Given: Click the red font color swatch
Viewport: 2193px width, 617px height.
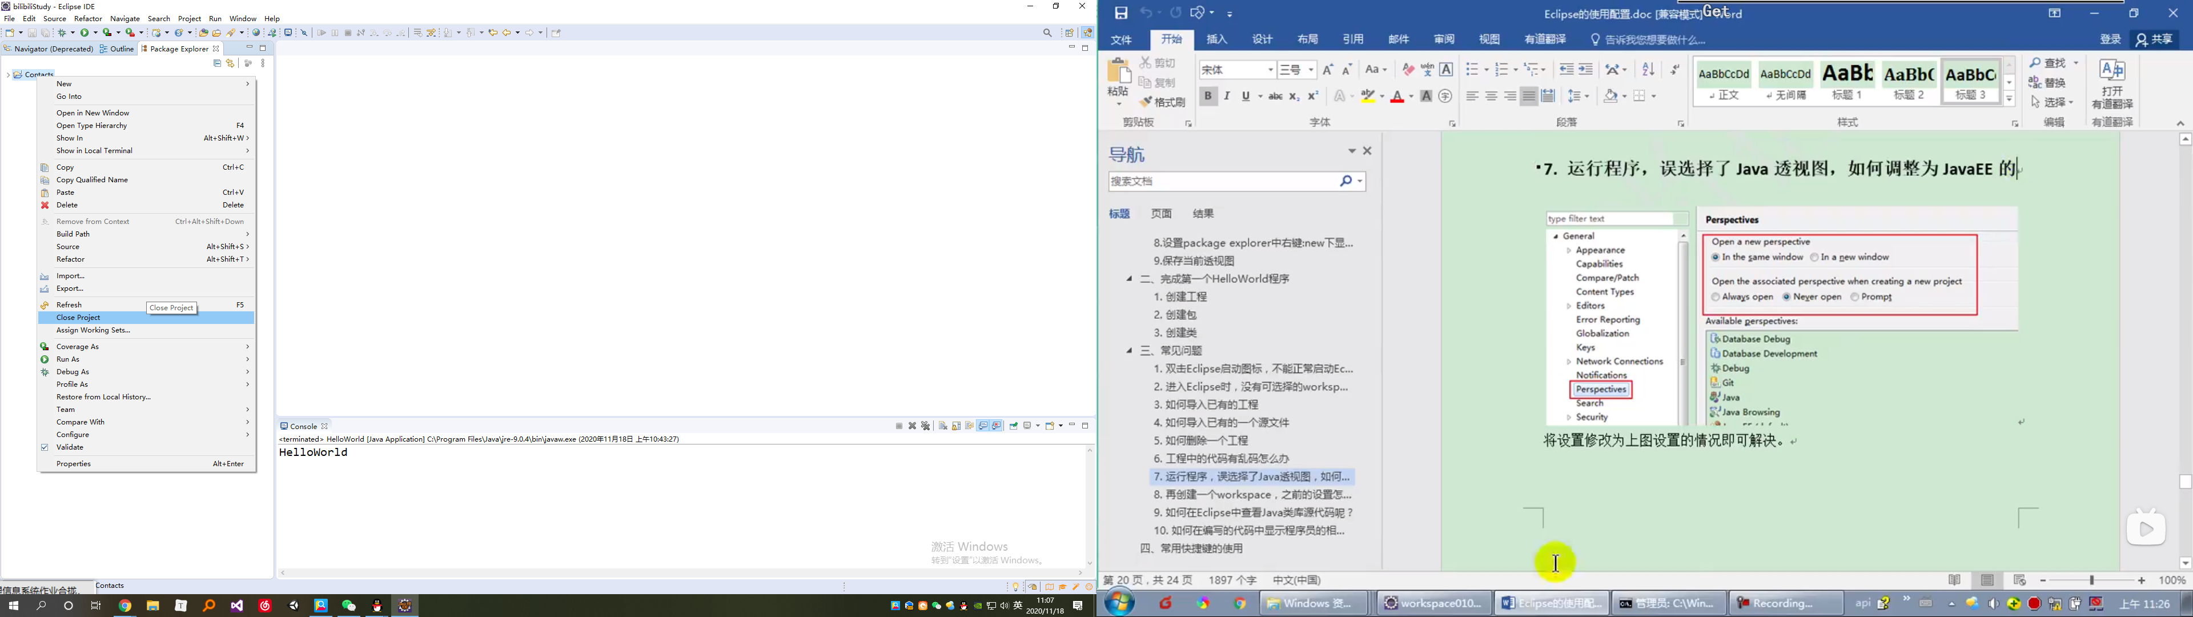Looking at the screenshot, I should [1398, 97].
